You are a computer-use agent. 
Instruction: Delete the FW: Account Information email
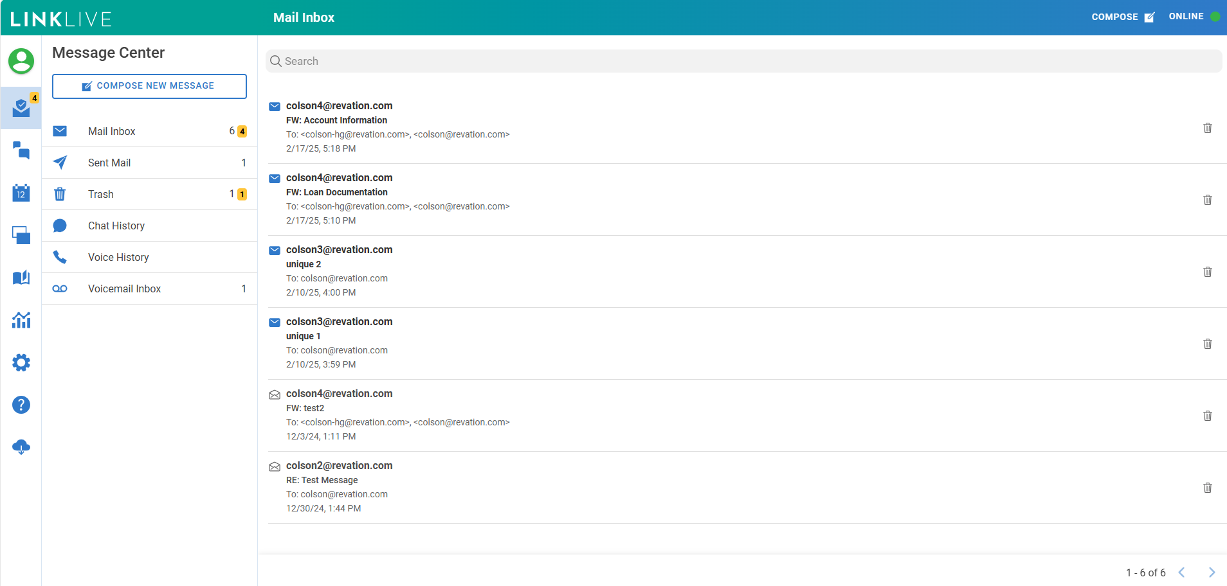click(x=1207, y=128)
